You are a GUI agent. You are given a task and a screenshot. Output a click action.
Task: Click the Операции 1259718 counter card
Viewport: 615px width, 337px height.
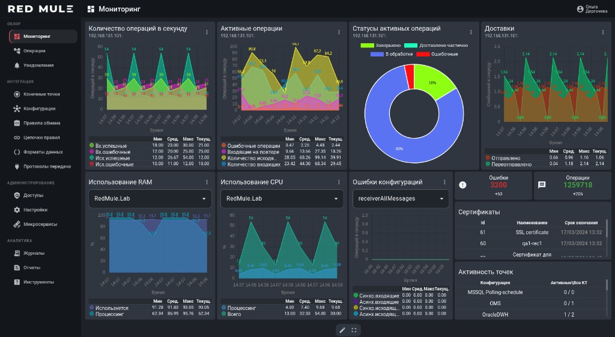pyautogui.click(x=572, y=186)
